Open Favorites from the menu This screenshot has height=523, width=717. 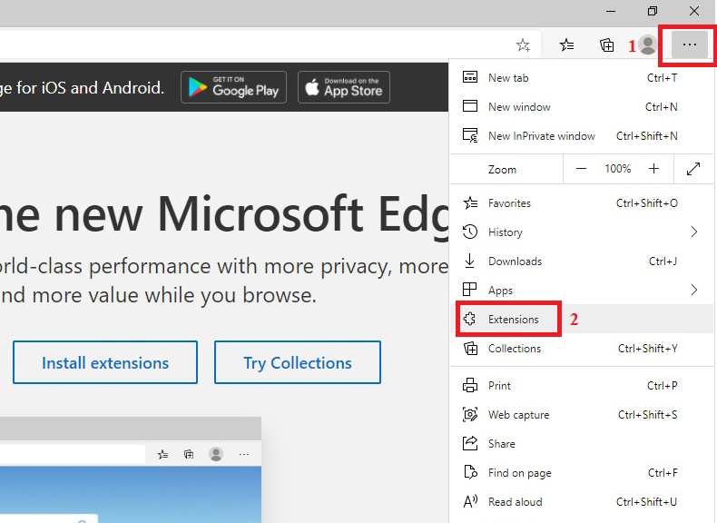click(581, 202)
